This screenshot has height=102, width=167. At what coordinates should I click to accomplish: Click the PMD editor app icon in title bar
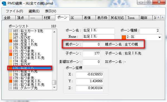coord(4,3)
